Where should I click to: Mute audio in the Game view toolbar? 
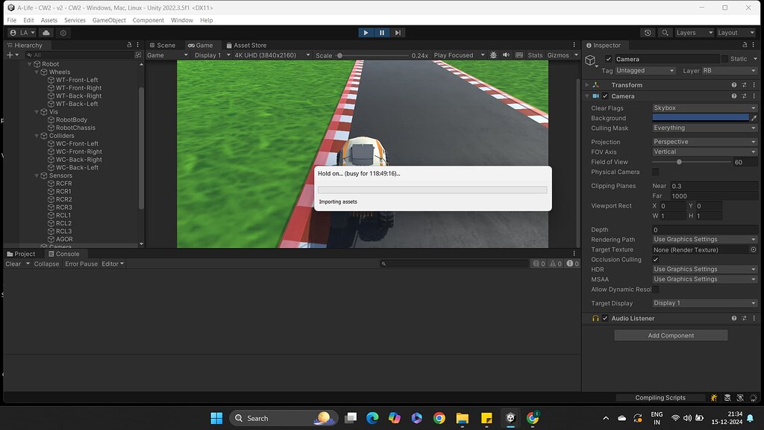point(506,54)
